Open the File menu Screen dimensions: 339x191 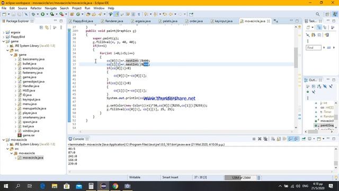coord(4,8)
